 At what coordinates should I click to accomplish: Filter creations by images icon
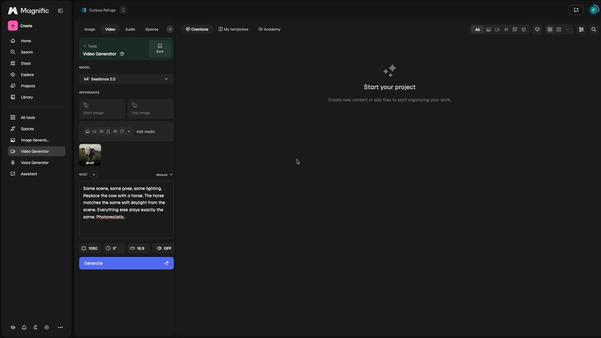point(489,29)
